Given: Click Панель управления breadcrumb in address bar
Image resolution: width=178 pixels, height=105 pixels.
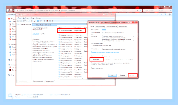Looking at the screenshot, I should point(26,10).
